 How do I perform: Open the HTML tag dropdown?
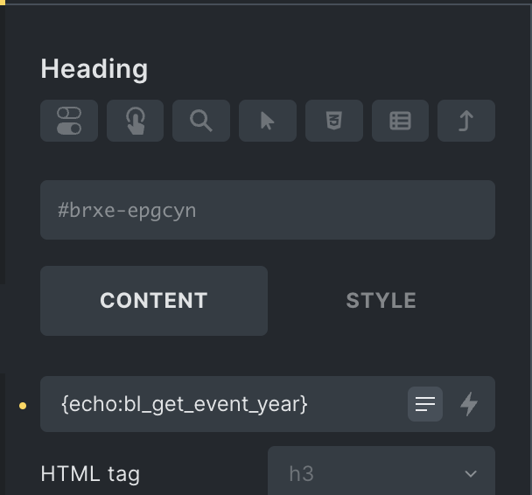tap(381, 473)
